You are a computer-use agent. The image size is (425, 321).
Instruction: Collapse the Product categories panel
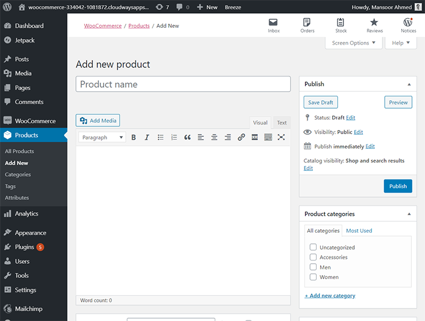point(409,214)
